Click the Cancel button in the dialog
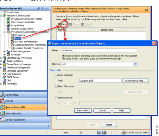The height and width of the screenshot is (136, 159). coord(102,110)
